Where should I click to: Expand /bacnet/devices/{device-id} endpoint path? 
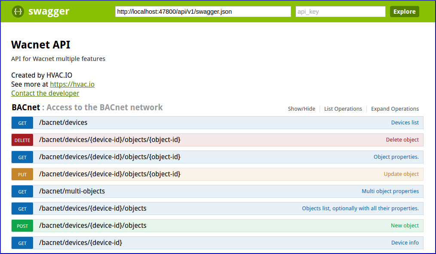tap(80, 242)
